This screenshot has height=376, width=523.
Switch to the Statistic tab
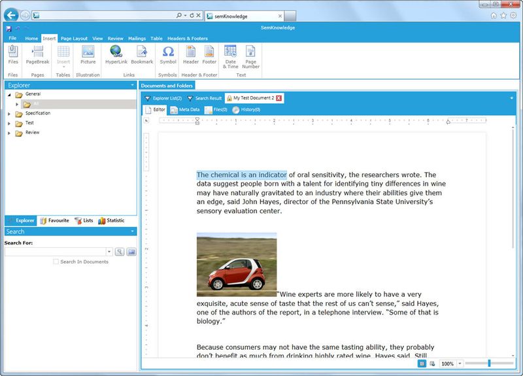coord(111,220)
